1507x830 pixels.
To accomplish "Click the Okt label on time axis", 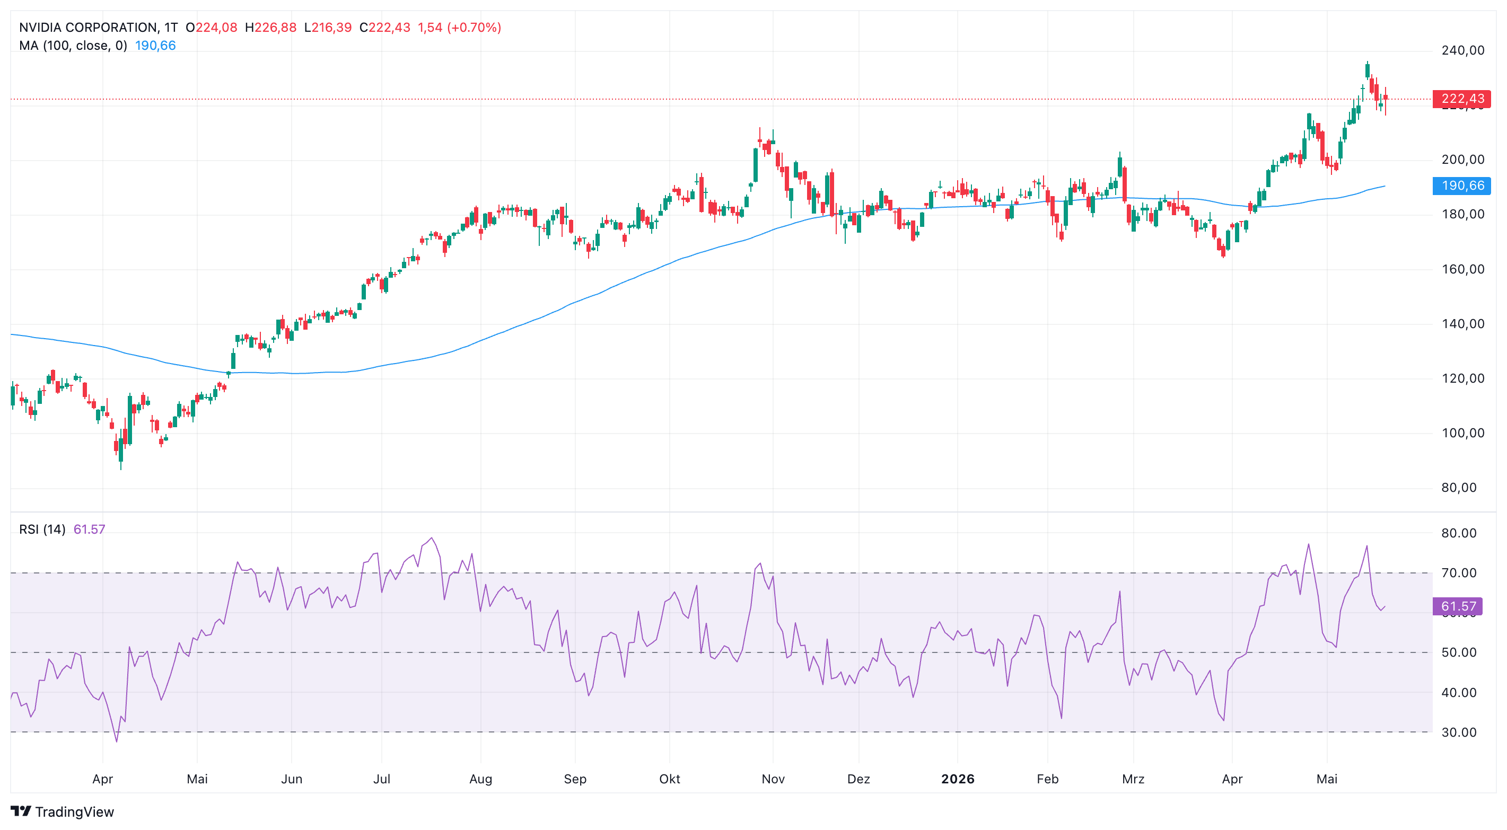I will 669,779.
